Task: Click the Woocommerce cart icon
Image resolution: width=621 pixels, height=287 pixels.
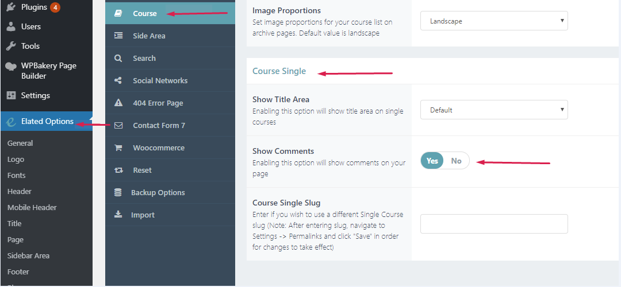Action: tap(118, 148)
